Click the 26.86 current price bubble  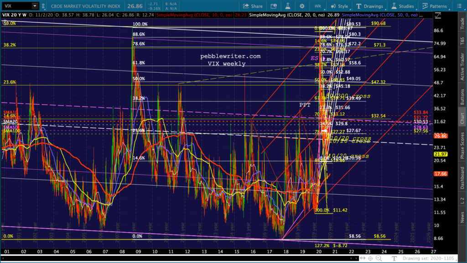(x=441, y=136)
